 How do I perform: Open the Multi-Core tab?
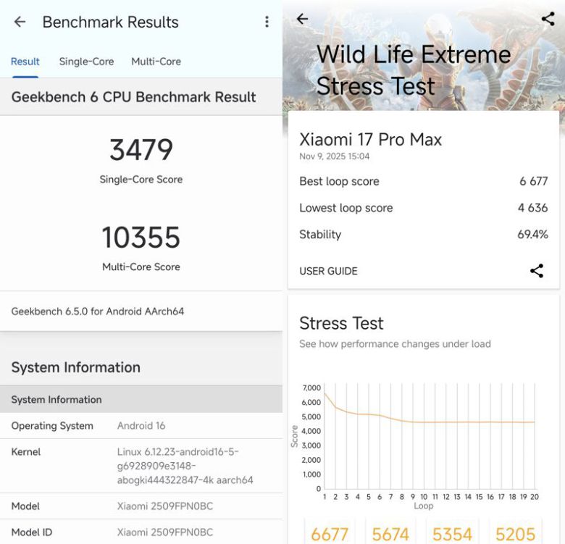click(x=156, y=62)
